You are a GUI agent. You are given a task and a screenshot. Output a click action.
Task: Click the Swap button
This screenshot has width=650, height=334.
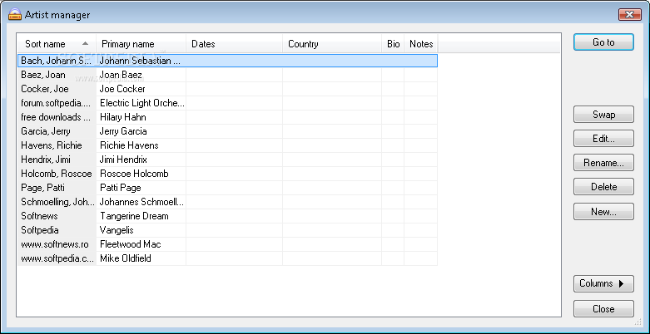coord(603,115)
